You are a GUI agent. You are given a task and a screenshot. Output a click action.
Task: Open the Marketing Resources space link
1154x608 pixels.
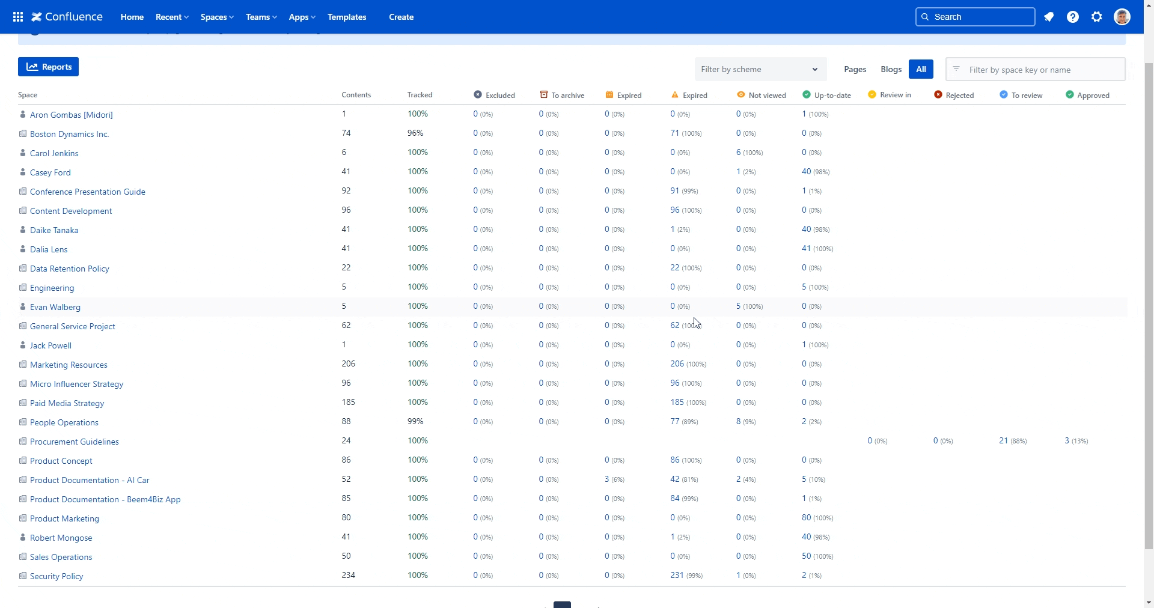(69, 365)
